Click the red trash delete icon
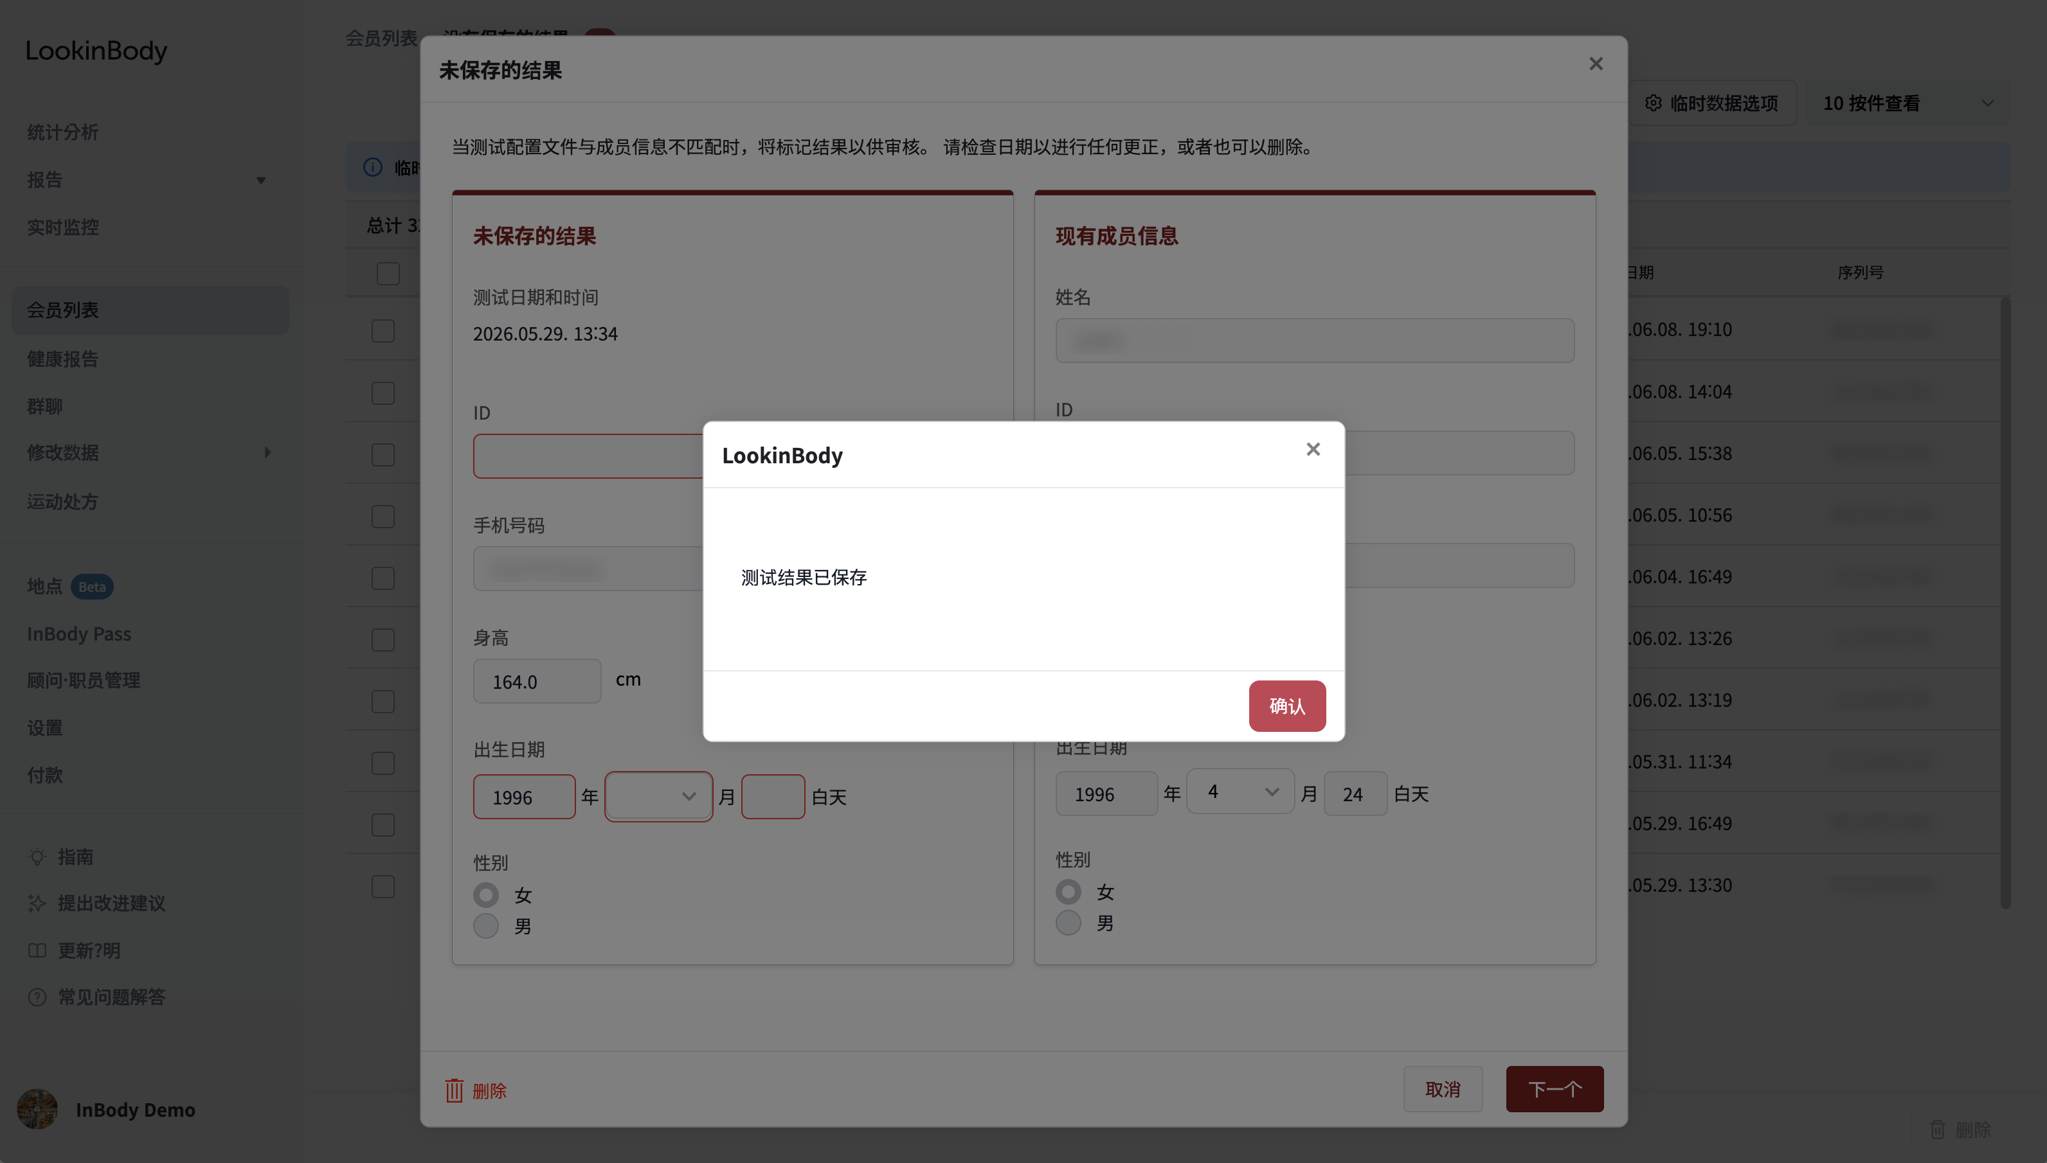 (x=454, y=1090)
